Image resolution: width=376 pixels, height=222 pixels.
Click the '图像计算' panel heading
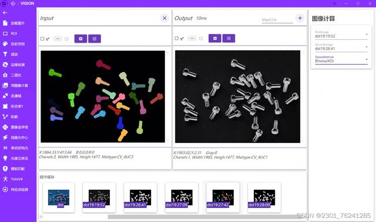[323, 18]
